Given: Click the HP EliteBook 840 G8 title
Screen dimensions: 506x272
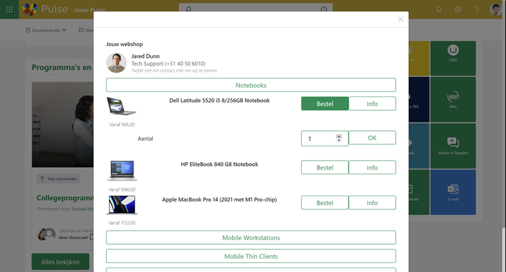Looking at the screenshot, I should (220, 164).
